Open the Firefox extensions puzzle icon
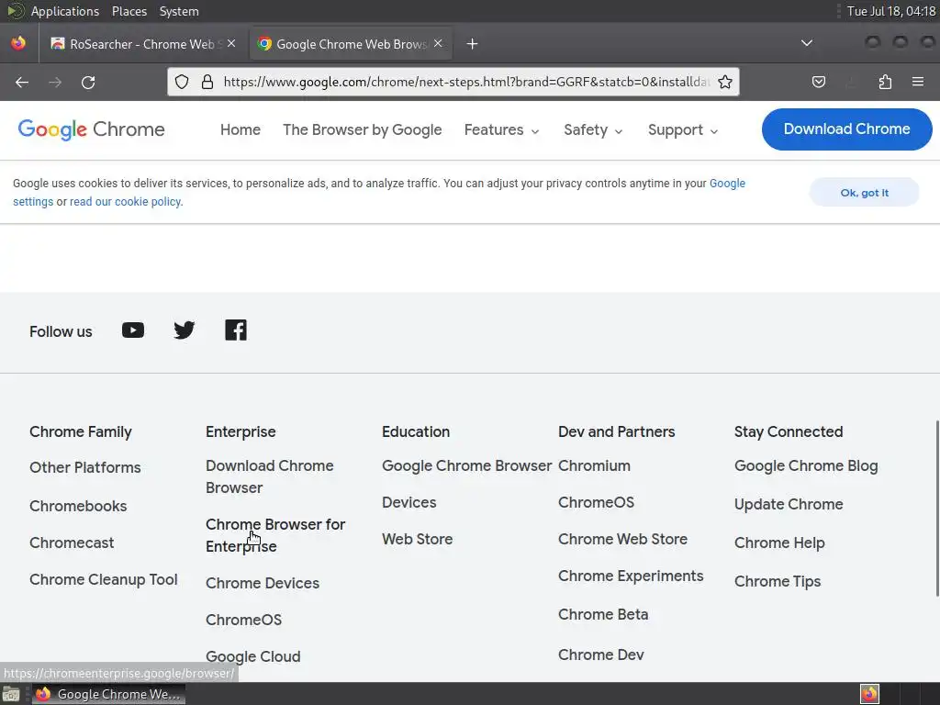 885,82
